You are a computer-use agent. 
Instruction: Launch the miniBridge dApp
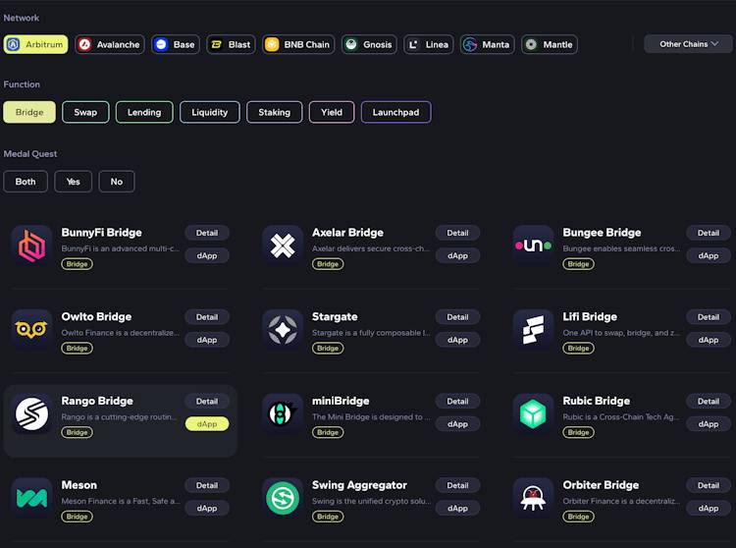tap(457, 424)
